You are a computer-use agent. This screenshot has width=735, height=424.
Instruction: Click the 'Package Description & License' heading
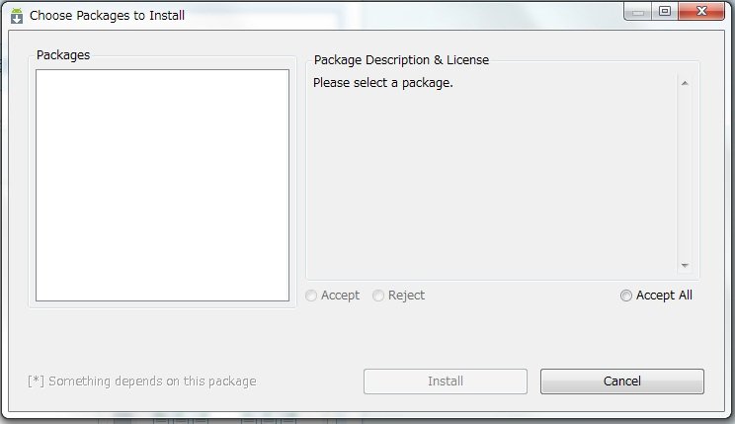pos(401,60)
